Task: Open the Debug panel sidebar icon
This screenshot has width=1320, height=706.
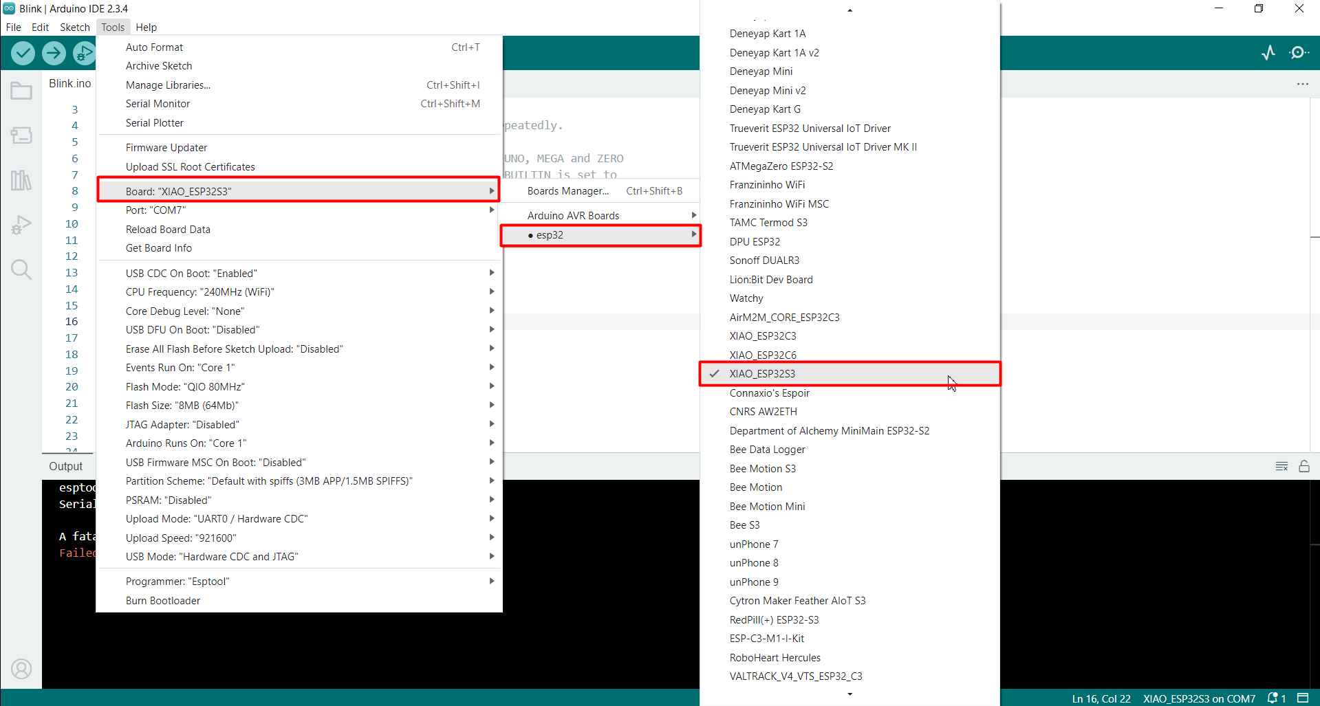Action: (x=21, y=225)
